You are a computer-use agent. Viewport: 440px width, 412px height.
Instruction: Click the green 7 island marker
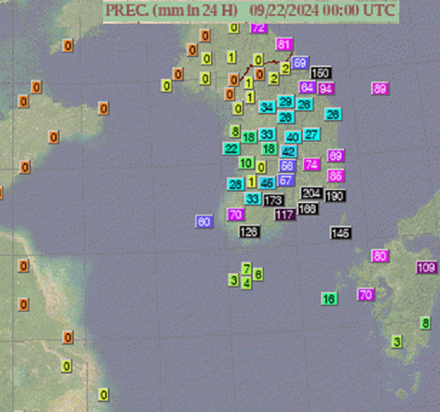point(247,269)
